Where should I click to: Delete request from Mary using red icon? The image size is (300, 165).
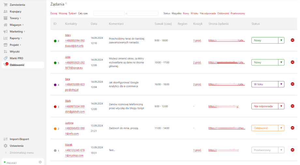click(292, 40)
